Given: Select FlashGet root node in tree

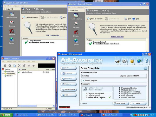Looking at the screenshot, I should (8, 69).
